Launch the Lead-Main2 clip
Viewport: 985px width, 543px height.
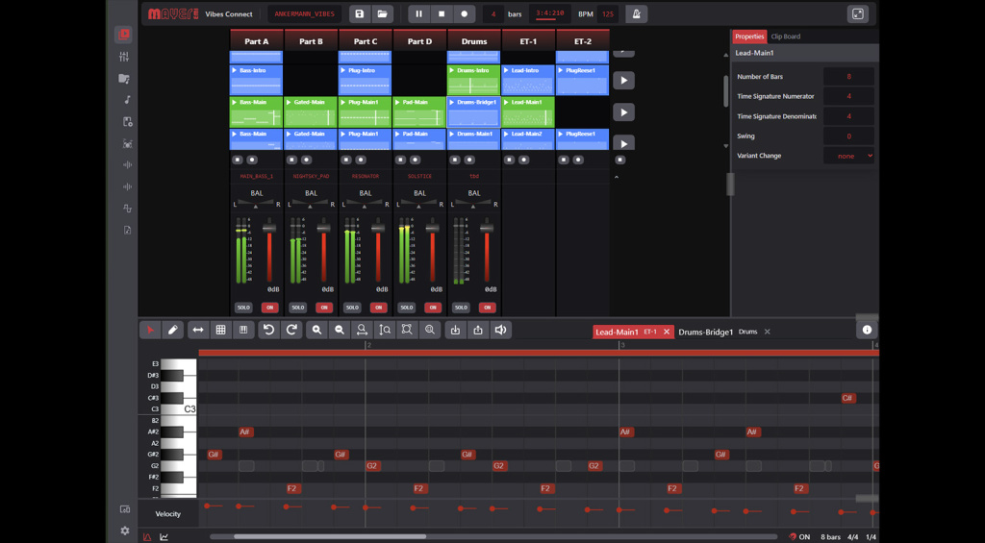click(507, 134)
